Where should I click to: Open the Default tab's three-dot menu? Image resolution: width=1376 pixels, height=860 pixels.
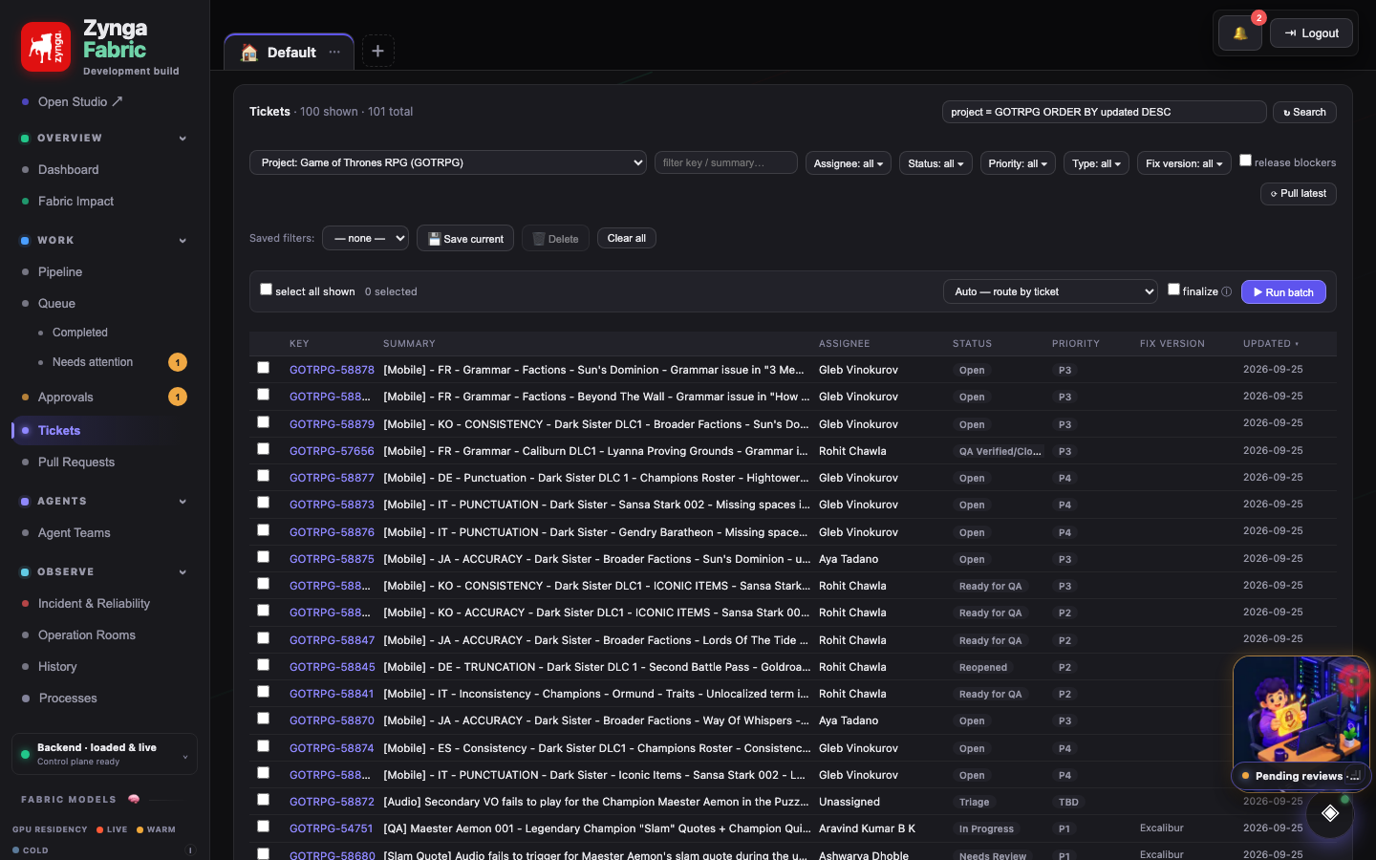[334, 53]
